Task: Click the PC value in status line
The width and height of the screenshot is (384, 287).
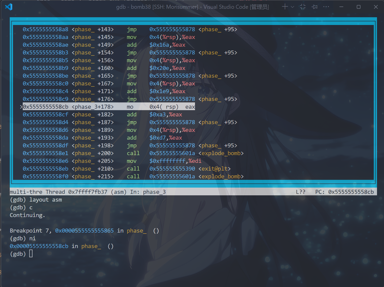Action: coord(351,192)
